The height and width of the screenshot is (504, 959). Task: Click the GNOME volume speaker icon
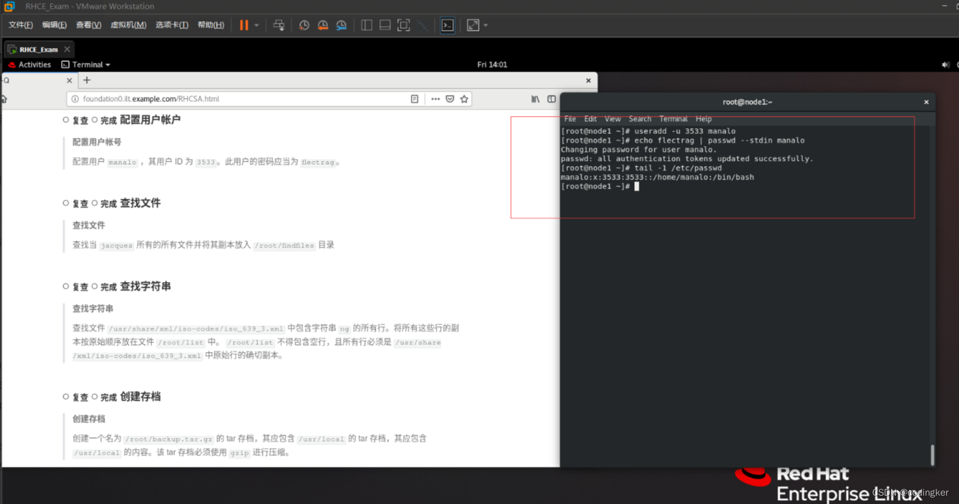pyautogui.click(x=945, y=65)
